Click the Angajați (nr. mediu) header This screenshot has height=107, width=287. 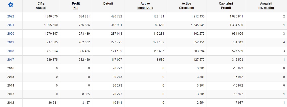pyautogui.click(x=266, y=6)
